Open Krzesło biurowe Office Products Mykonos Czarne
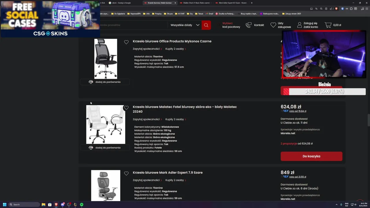Viewport: 370px width, 208px height. coord(172,41)
